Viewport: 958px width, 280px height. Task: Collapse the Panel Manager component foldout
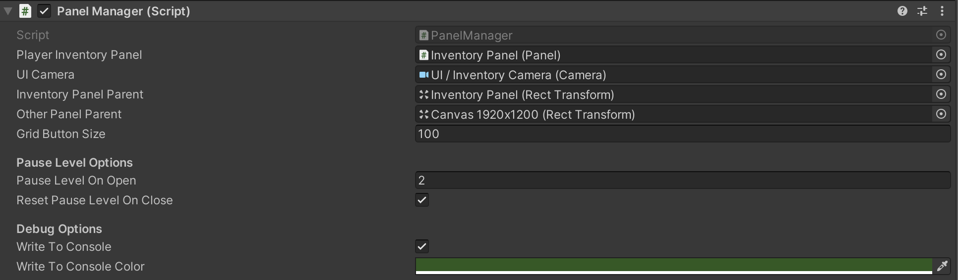[8, 11]
